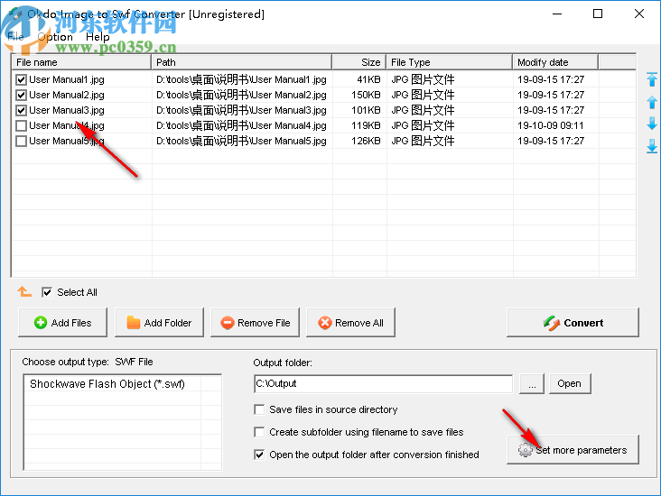Enable Save files in source directory
This screenshot has width=661, height=496.
(259, 409)
